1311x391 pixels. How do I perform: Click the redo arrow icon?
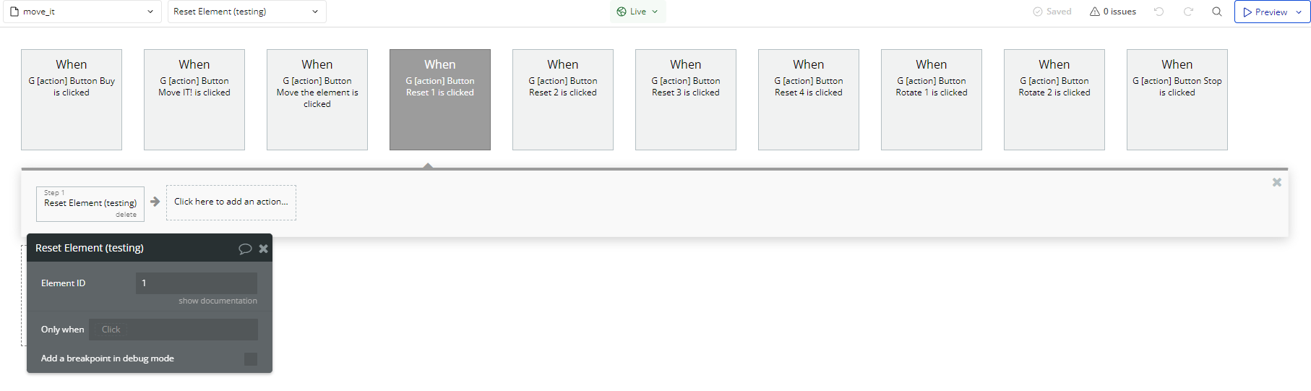(x=1188, y=12)
